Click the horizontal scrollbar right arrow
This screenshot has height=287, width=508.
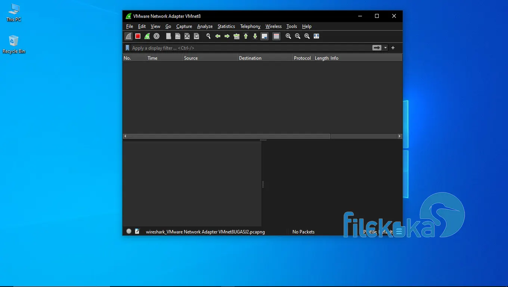(x=400, y=136)
